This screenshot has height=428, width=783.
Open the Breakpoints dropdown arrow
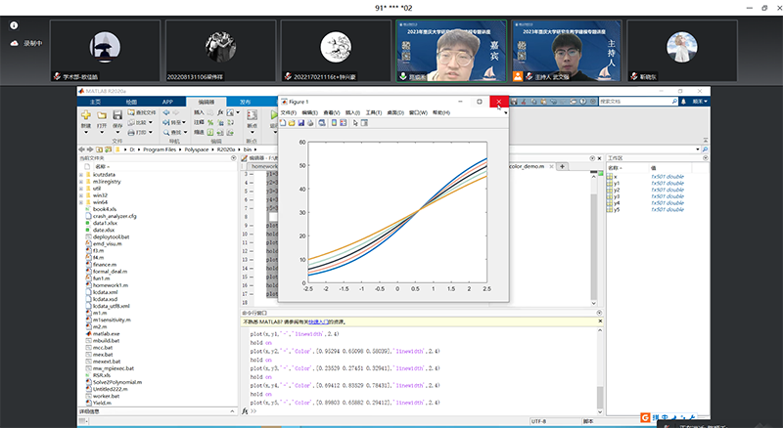click(x=253, y=133)
